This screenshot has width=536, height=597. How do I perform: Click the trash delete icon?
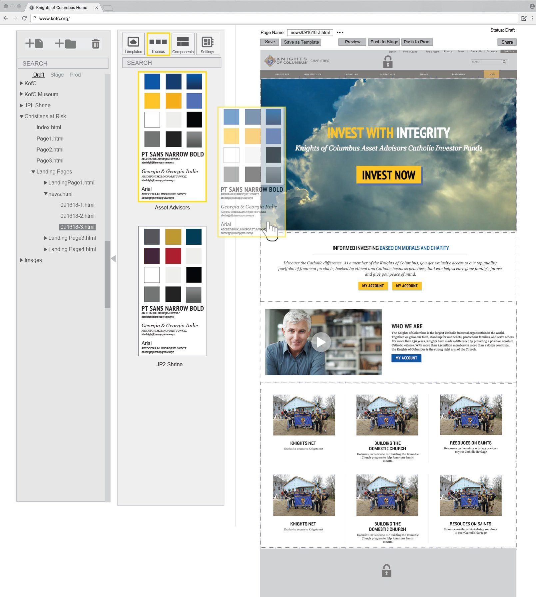coord(96,44)
